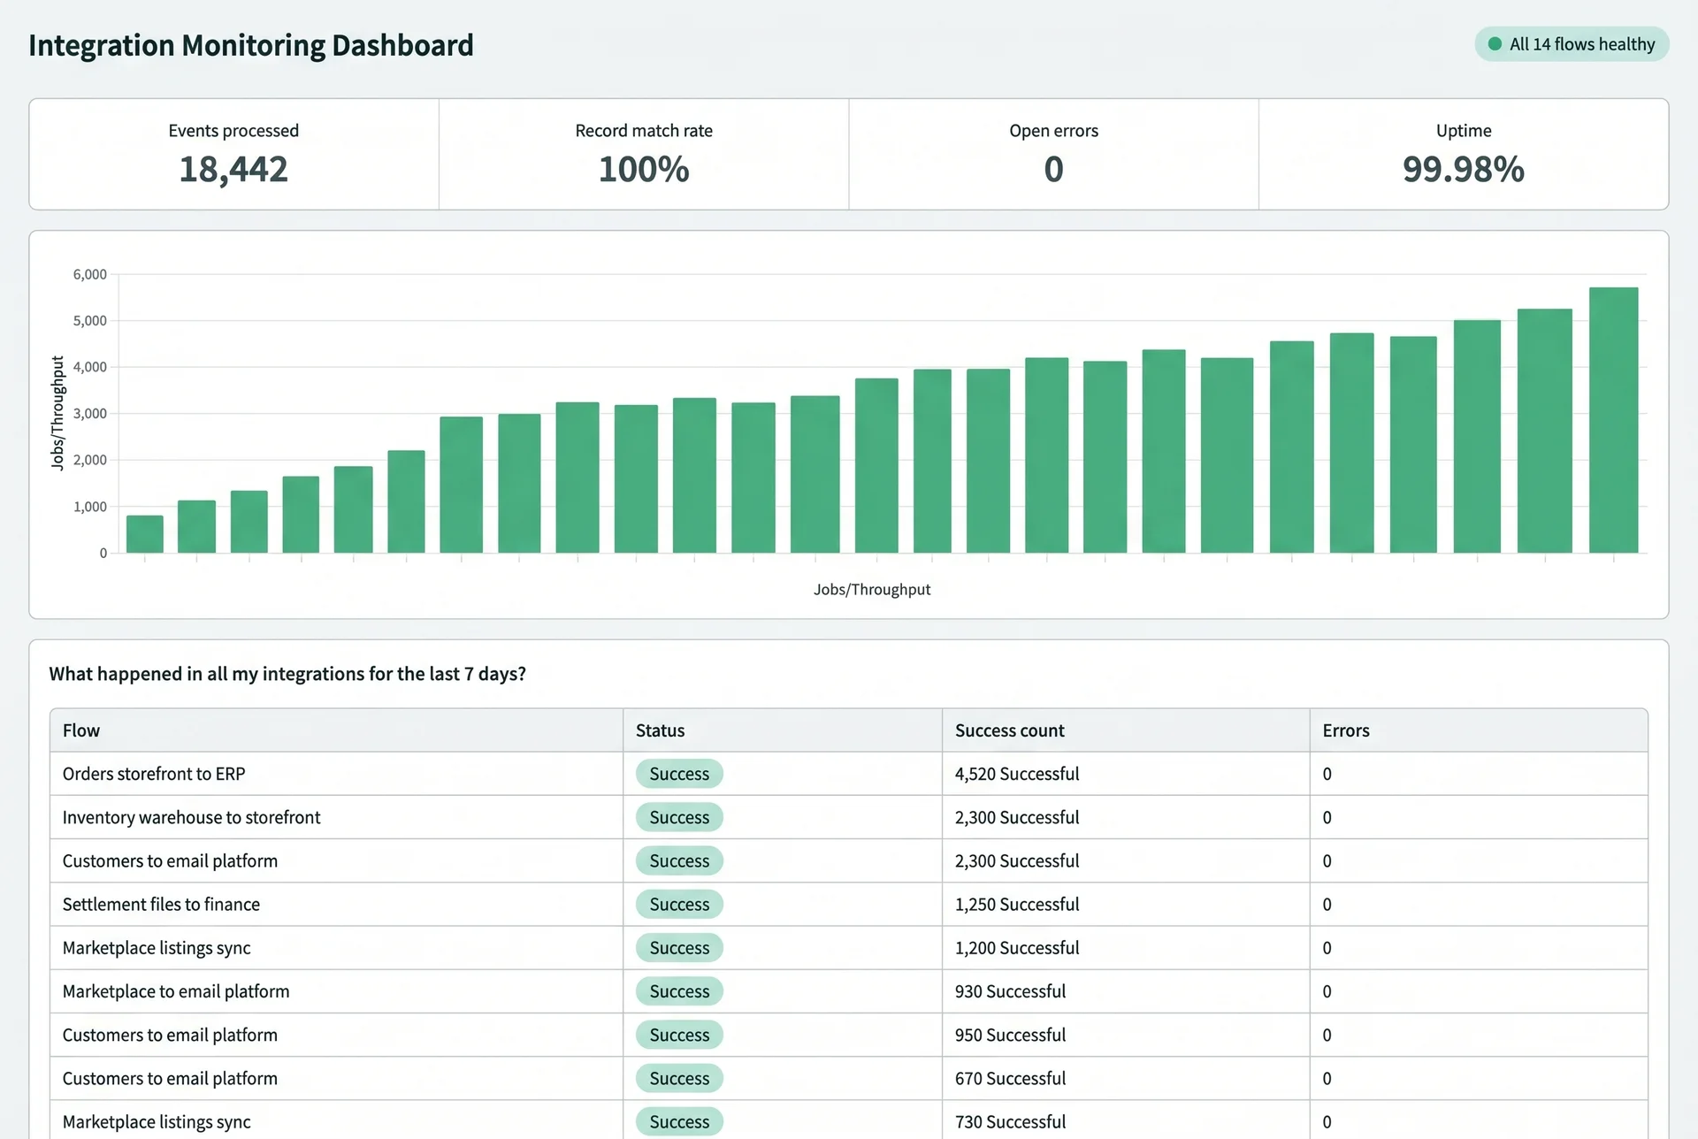
Task: Open the "Settlement files to finance" flow
Action: click(x=161, y=904)
